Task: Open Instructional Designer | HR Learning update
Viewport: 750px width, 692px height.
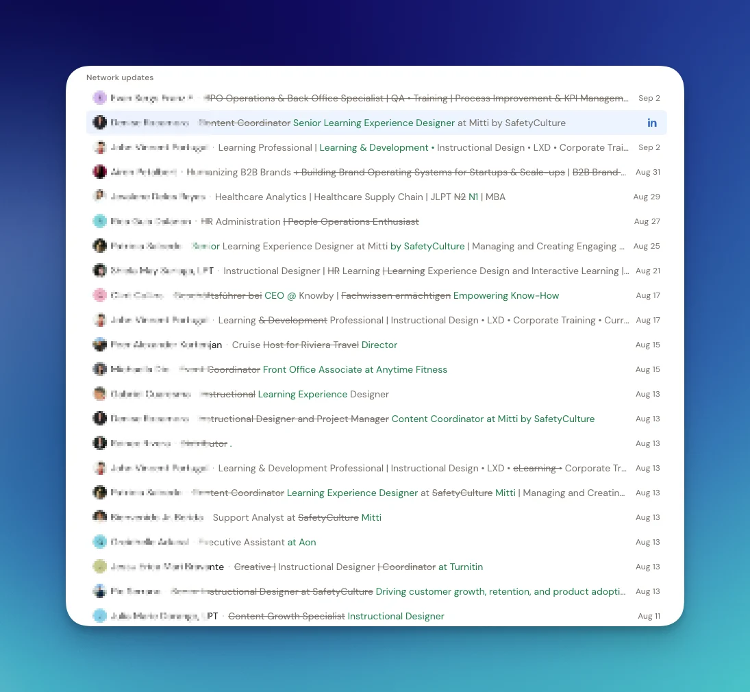Action: [377, 271]
